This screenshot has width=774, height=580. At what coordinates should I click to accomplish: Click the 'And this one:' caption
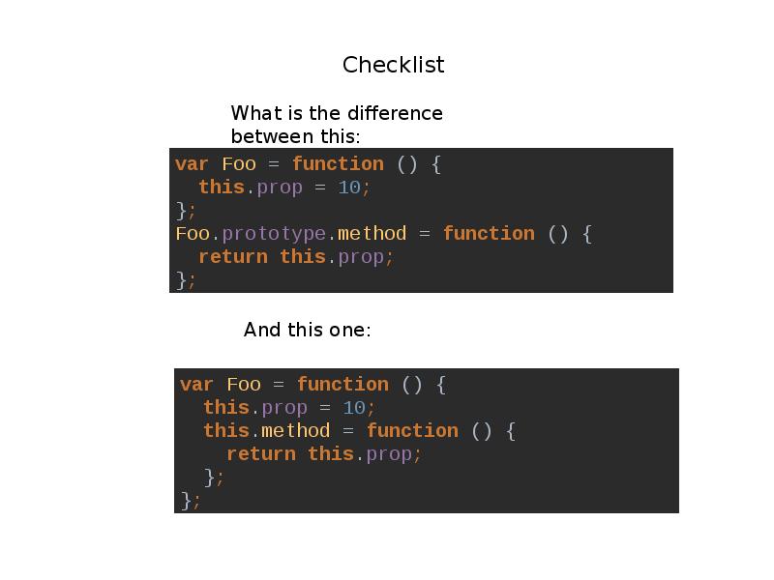[x=307, y=330]
